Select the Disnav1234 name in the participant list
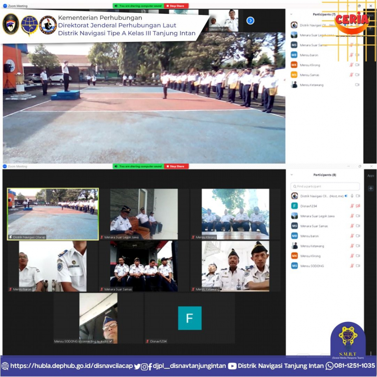Image resolution: width=377 pixels, height=377 pixels. [308, 206]
